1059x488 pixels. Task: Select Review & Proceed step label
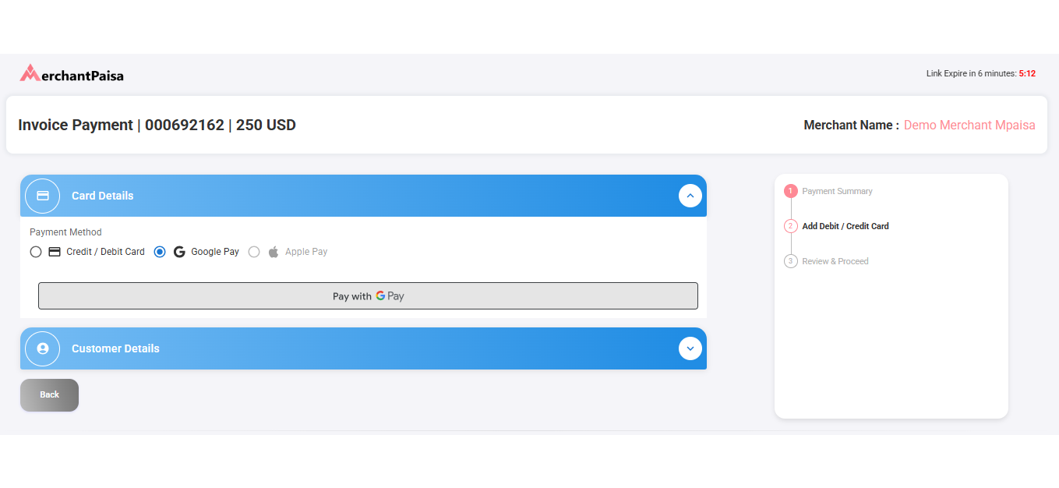(x=835, y=261)
